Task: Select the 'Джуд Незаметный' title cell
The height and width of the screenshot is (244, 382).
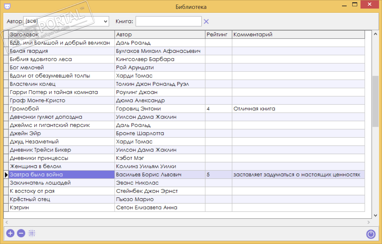Action: pyautogui.click(x=61, y=142)
